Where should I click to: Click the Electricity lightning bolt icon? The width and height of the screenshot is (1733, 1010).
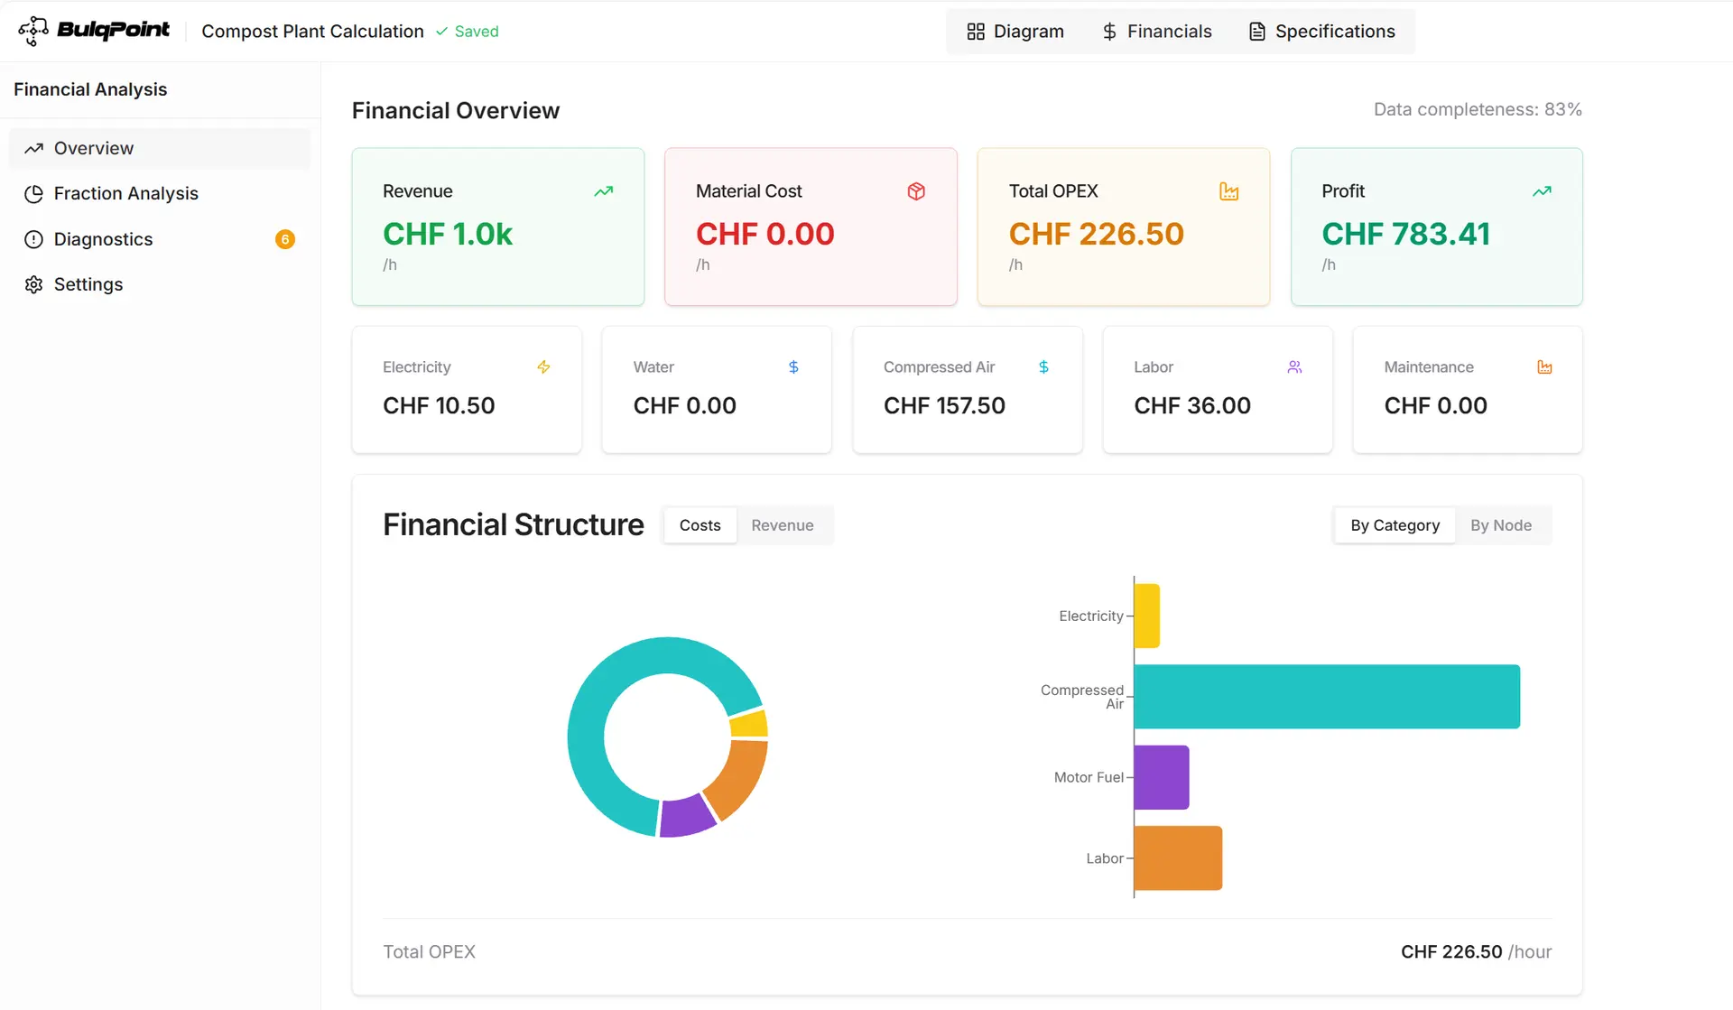[x=543, y=367]
